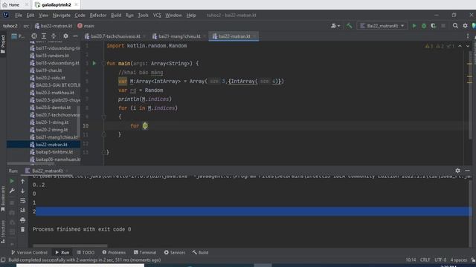Move up the stack trace arrow in Run panel
Image resolution: width=476 pixels, height=267 pixels.
[23, 181]
